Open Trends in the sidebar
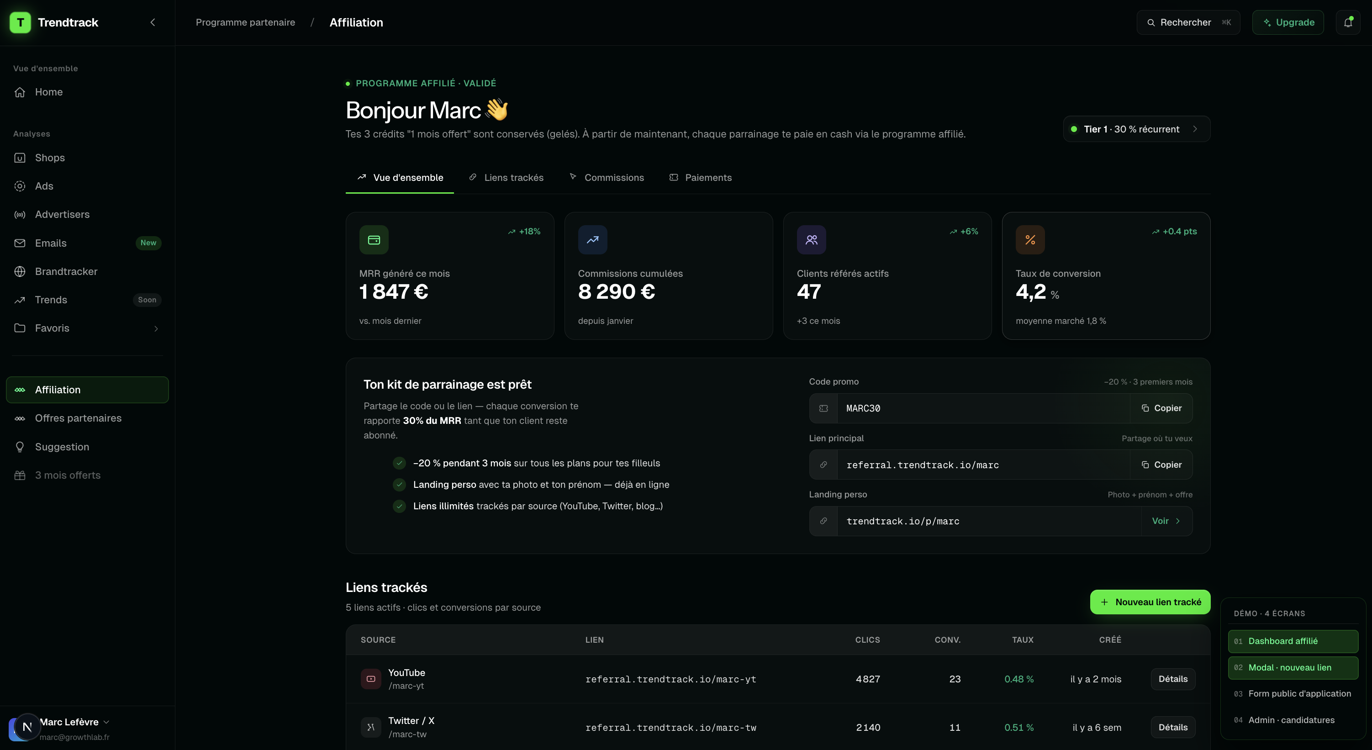Viewport: 1372px width, 750px height. [x=87, y=300]
